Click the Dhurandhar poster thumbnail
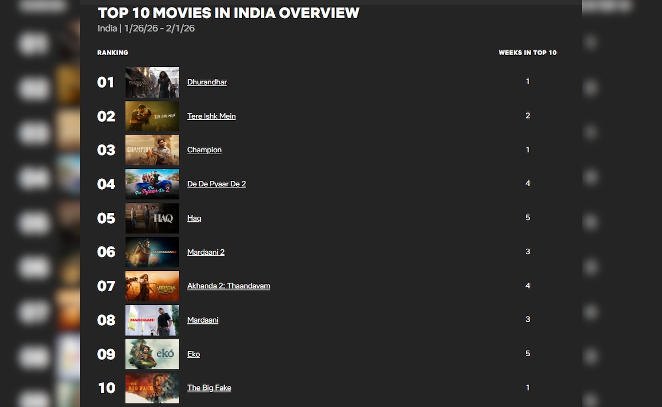Viewport: 662px width, 407px height. [152, 82]
